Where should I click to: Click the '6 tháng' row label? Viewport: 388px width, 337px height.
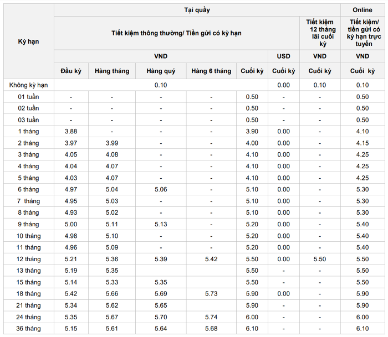coord(28,189)
